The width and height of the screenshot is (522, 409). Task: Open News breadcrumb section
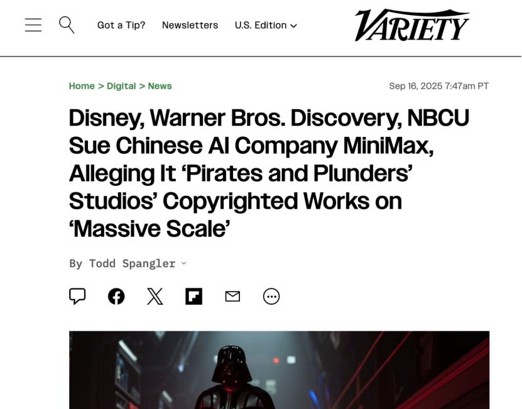tap(160, 86)
